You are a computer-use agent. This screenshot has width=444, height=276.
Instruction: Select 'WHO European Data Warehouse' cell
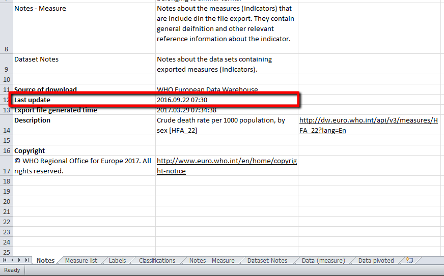pos(227,89)
